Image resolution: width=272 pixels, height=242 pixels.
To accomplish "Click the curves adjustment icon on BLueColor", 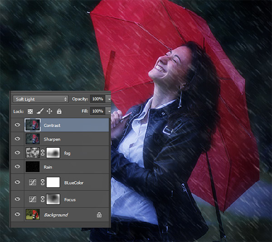I will (32, 183).
